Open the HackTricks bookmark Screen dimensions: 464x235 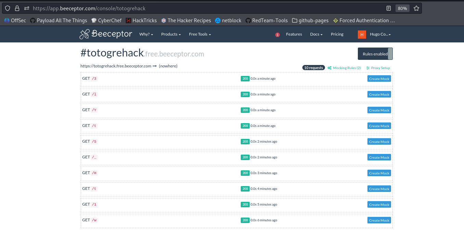(141, 21)
